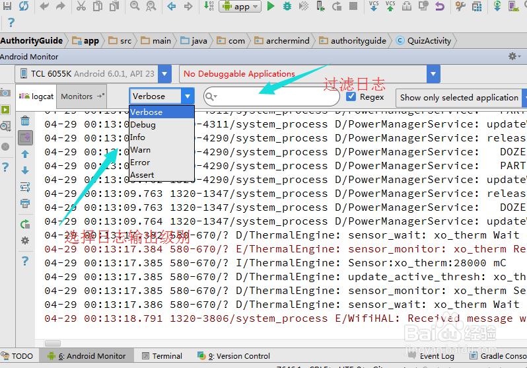
Task: Click the QuizActivity class breadcrumb
Action: pyautogui.click(x=423, y=41)
